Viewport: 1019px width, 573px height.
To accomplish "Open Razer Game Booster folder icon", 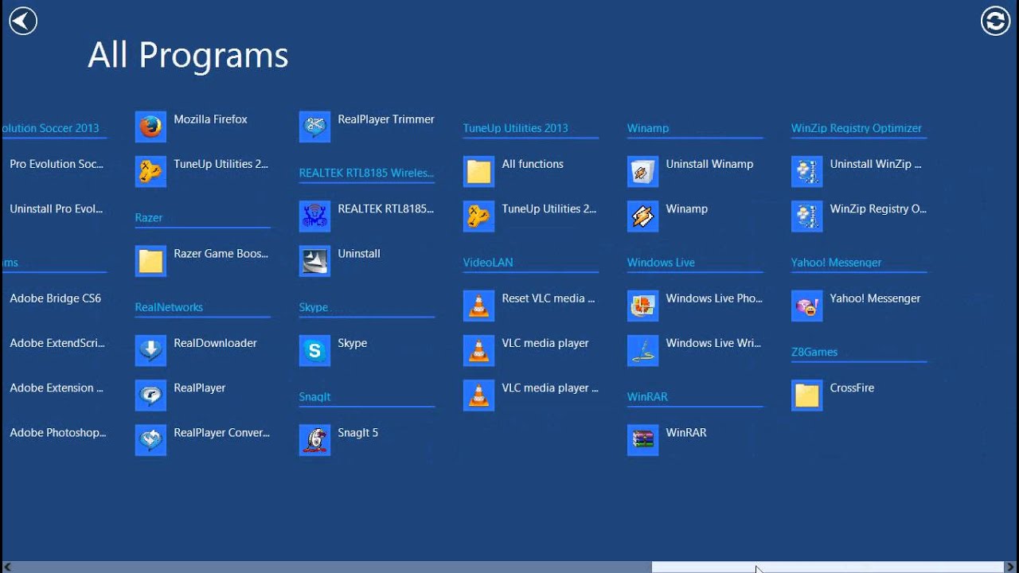I will pyautogui.click(x=150, y=261).
